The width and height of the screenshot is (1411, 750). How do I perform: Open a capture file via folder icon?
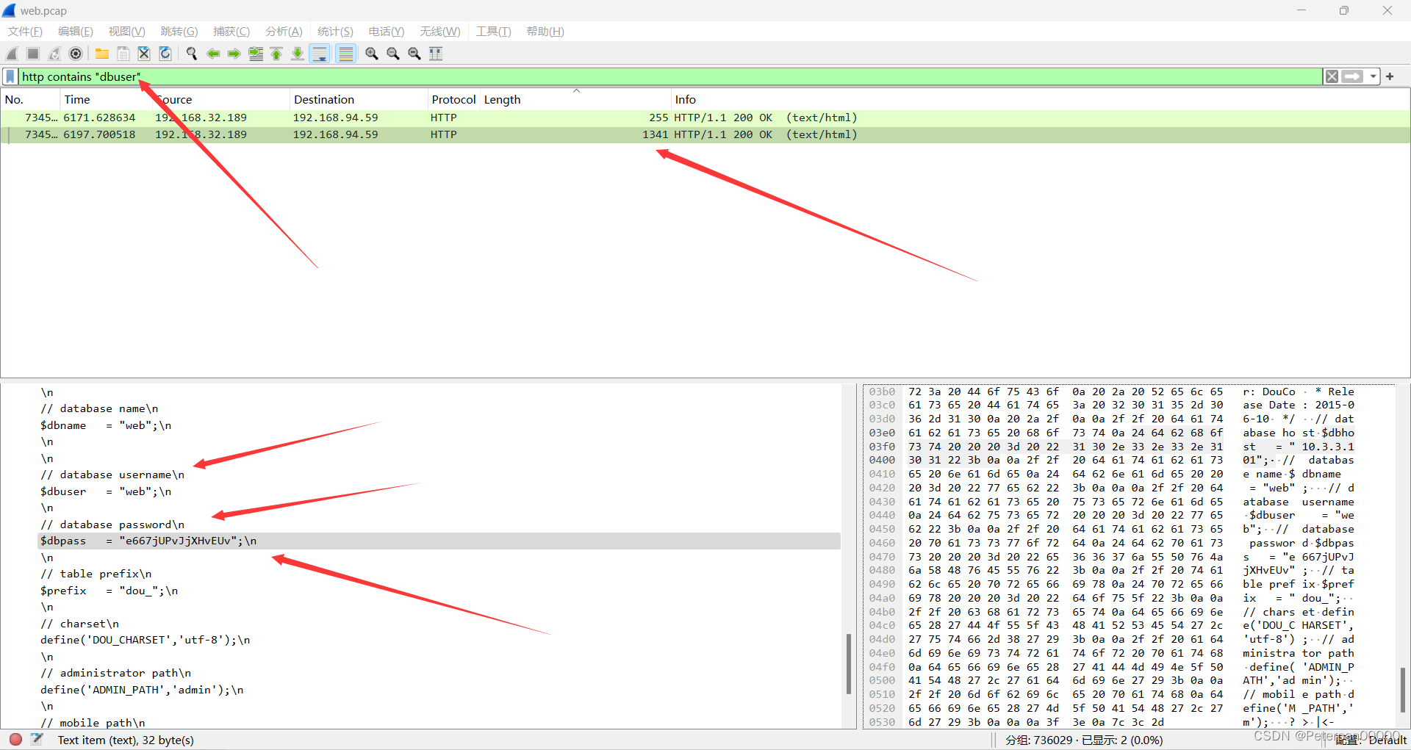tap(102, 54)
